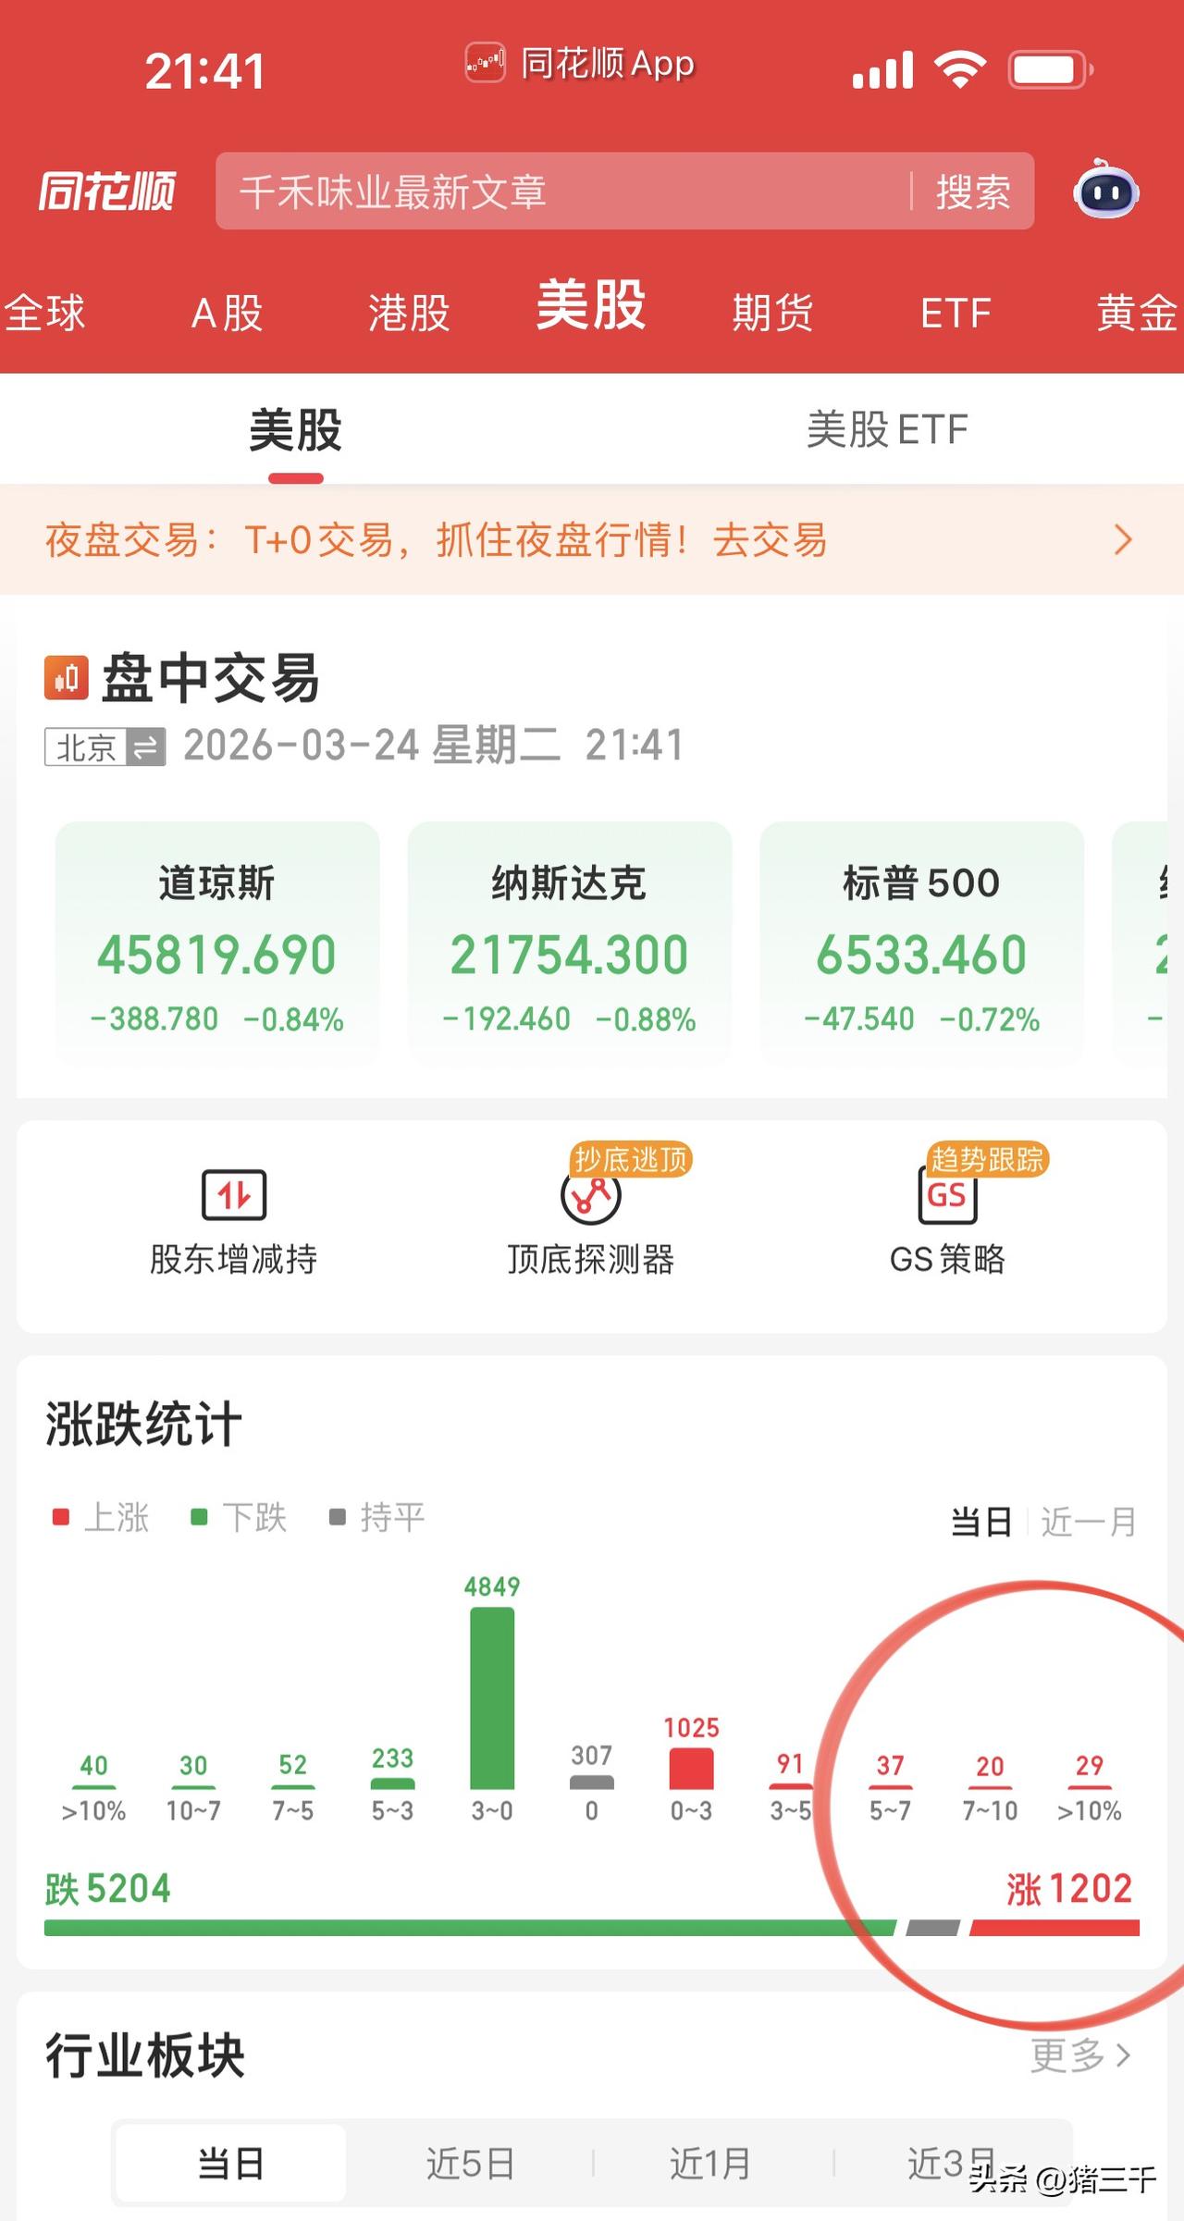The width and height of the screenshot is (1184, 2221).
Task: Tap the 307 gray flat bar
Action: point(592,1782)
